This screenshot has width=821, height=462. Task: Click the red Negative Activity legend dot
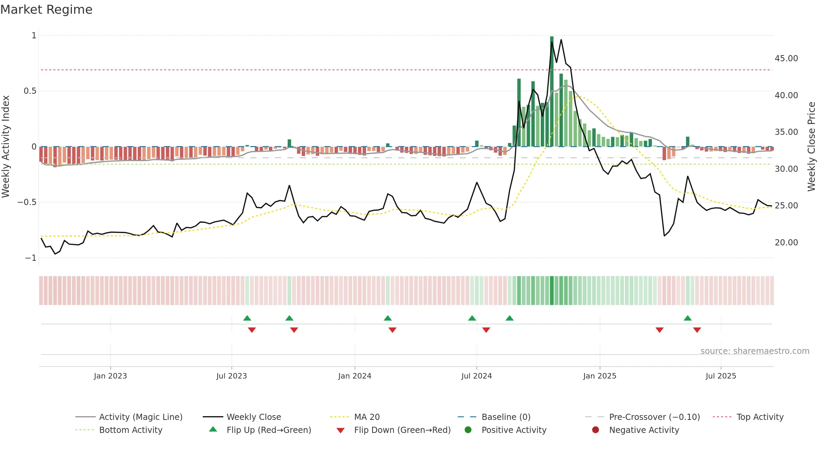point(596,430)
